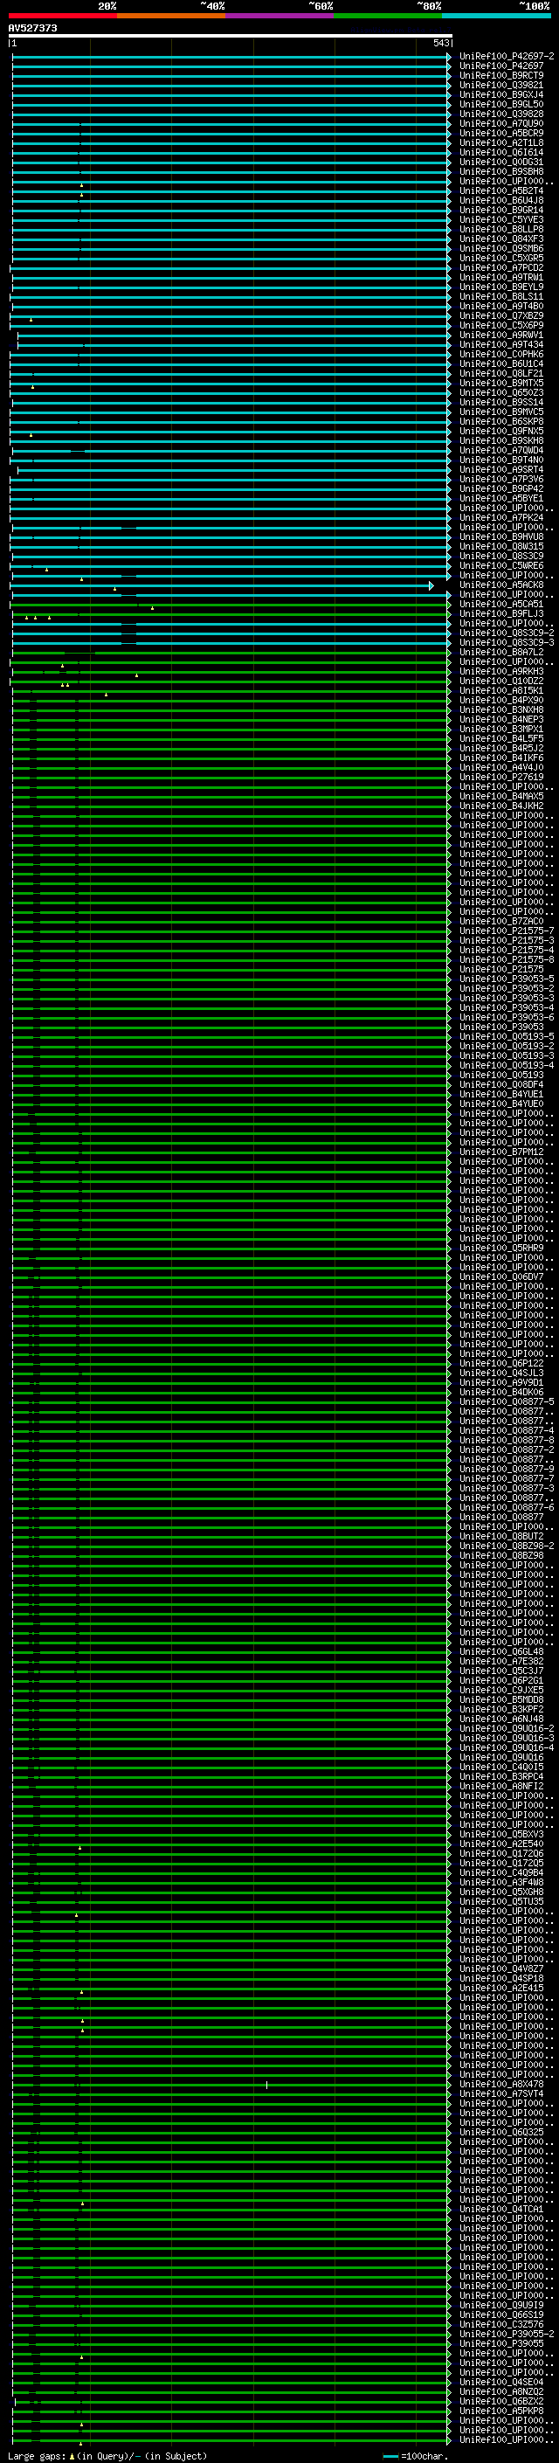Select the UniRef100_A9TRW1 label

[501, 277]
